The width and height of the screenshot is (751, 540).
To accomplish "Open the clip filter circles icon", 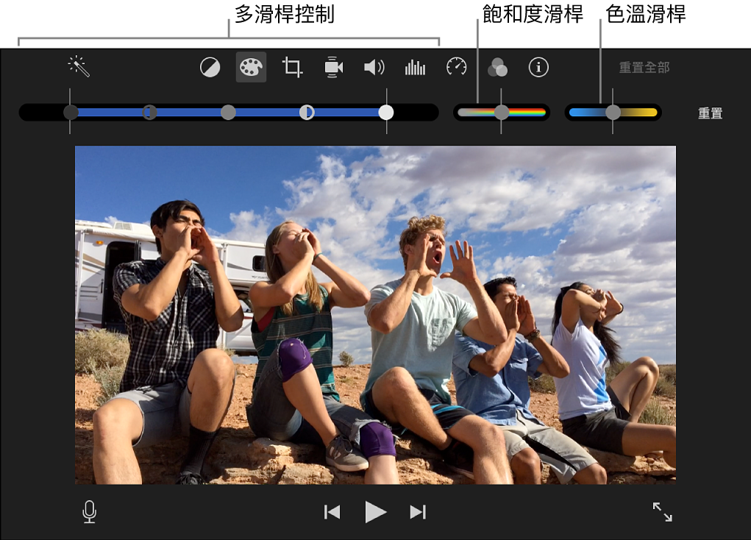I will tap(497, 68).
